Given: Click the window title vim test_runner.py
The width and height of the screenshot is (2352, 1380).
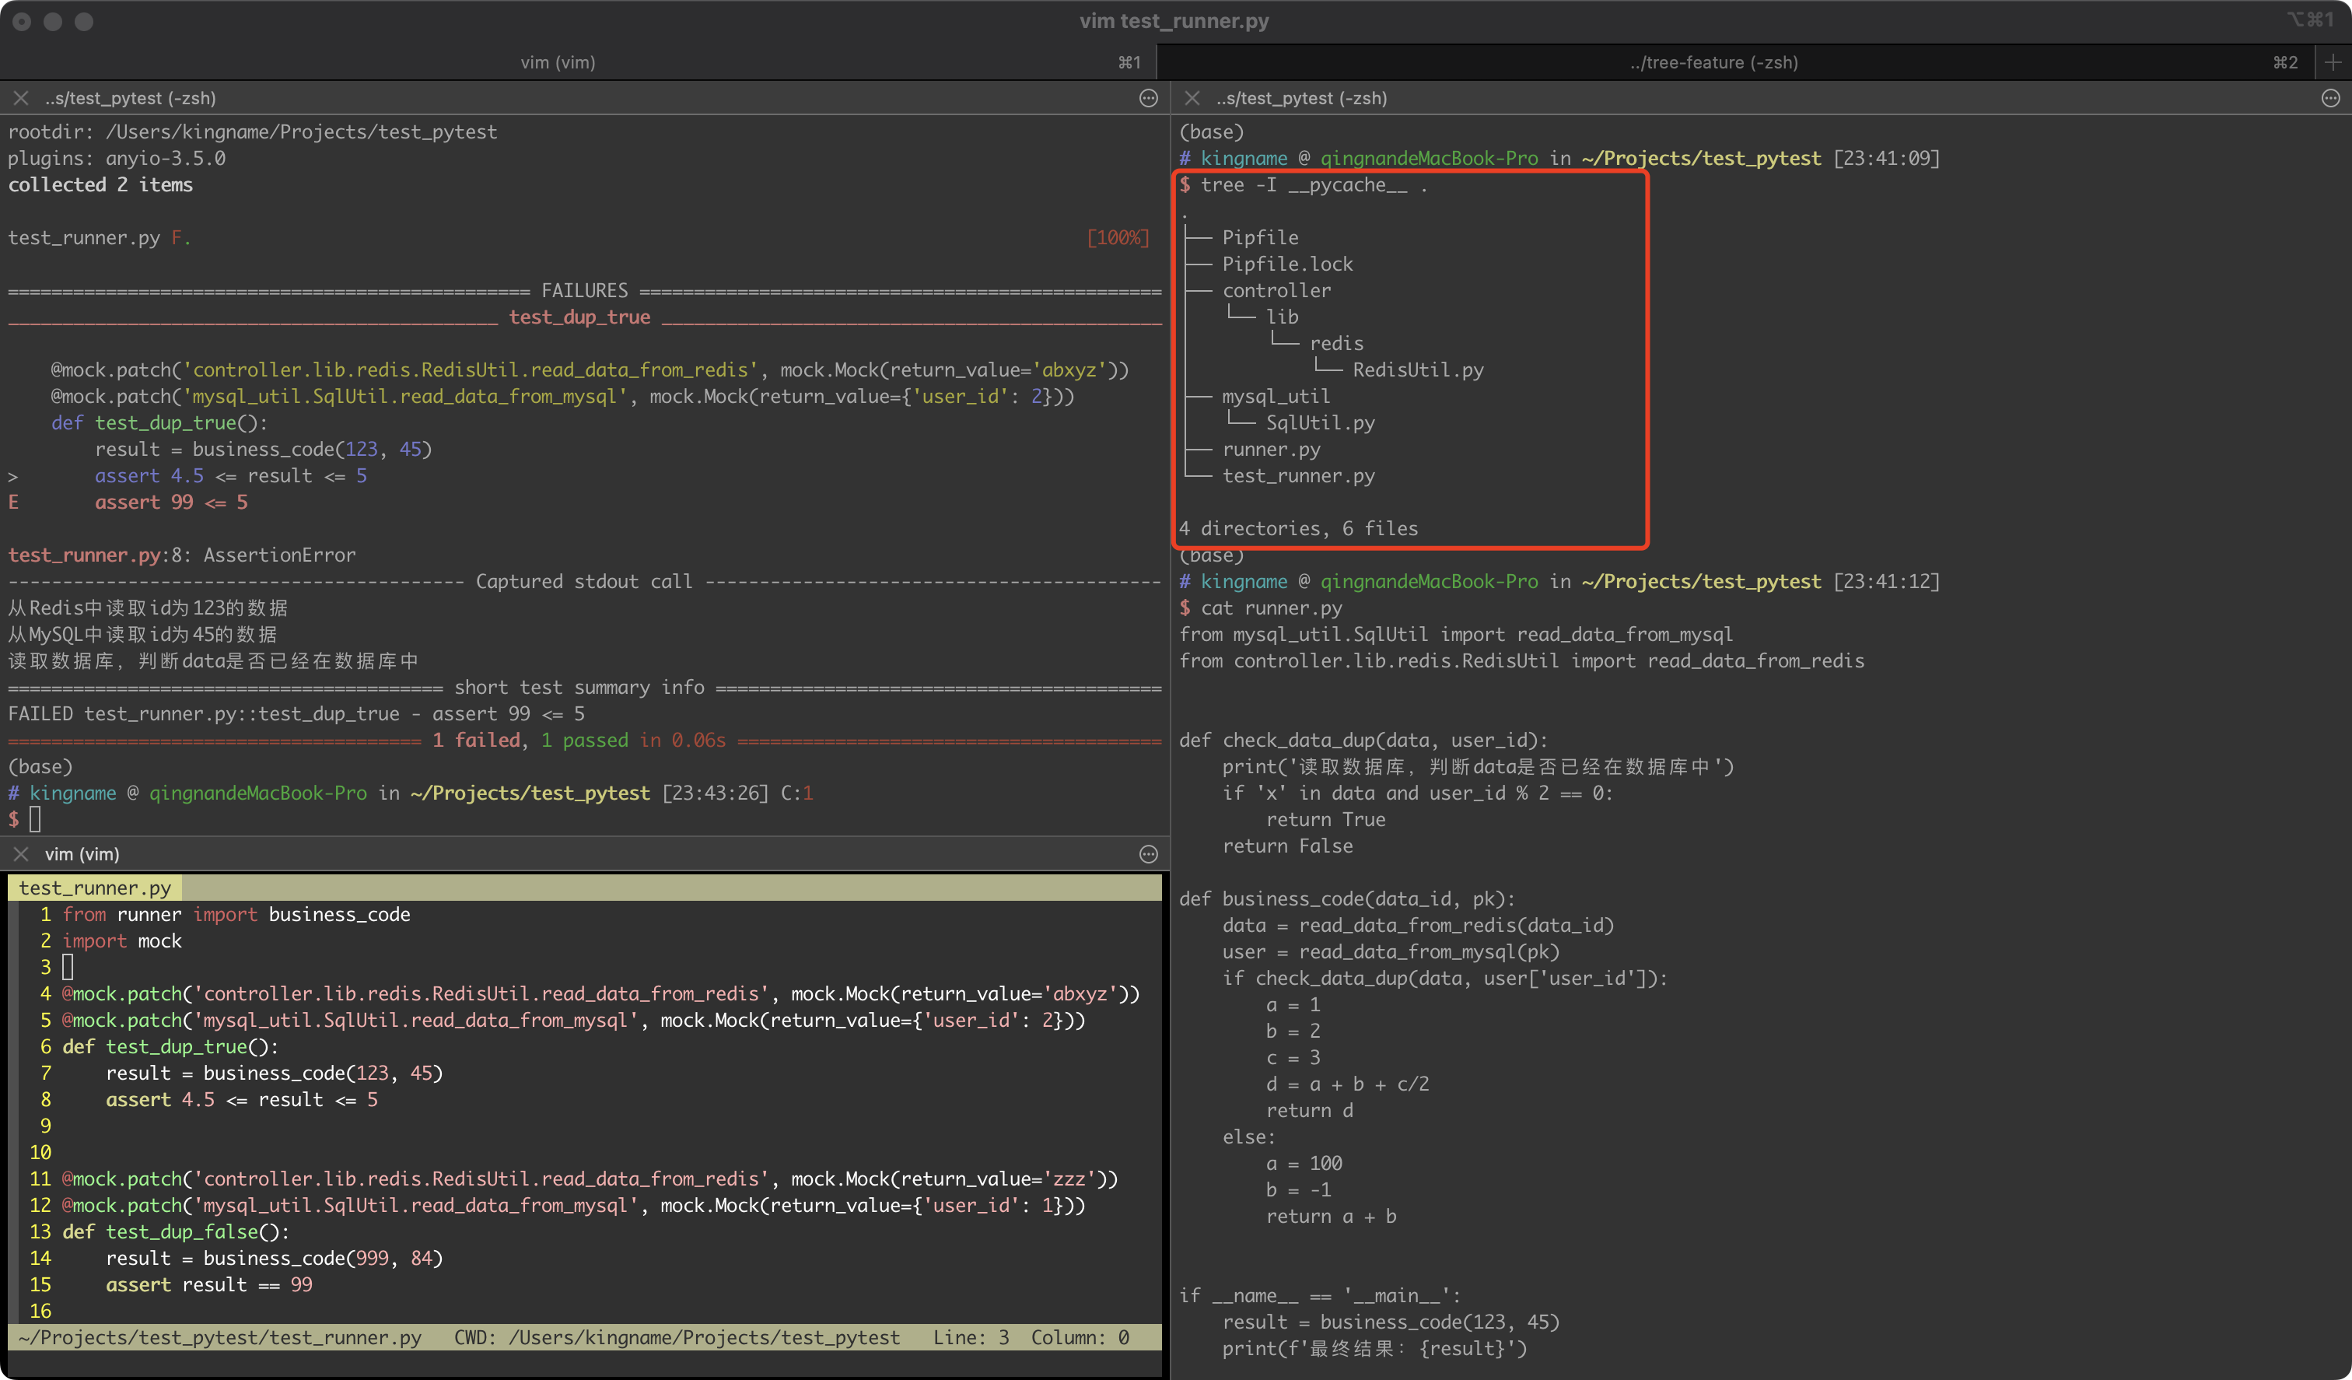Looking at the screenshot, I should tap(1174, 20).
